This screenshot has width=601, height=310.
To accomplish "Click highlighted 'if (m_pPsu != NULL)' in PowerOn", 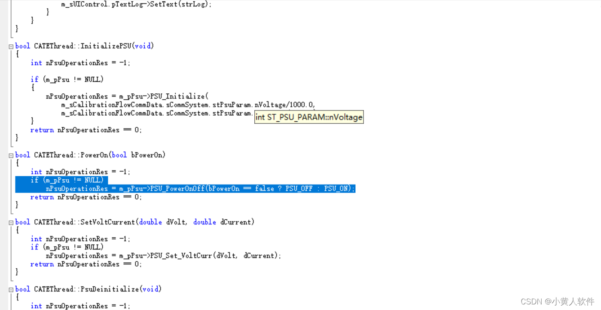I will [67, 180].
